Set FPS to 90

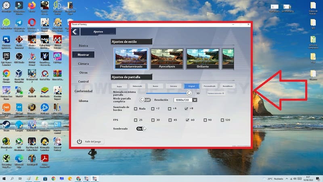point(205,120)
